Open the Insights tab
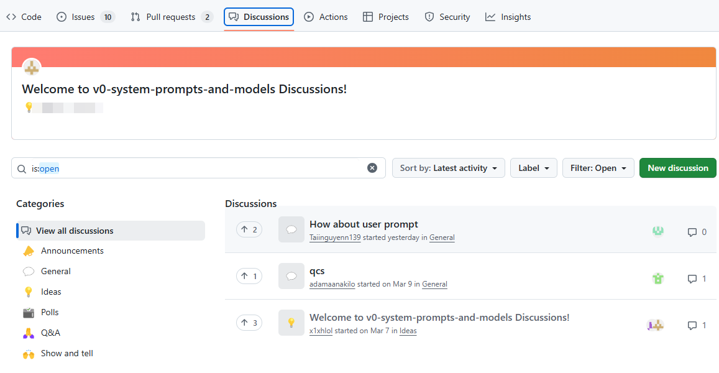719x373 pixels. pyautogui.click(x=508, y=17)
